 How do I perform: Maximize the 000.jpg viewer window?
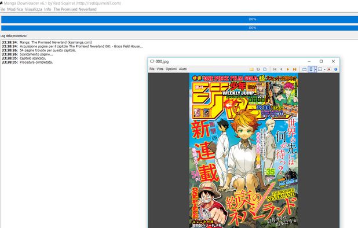[x=321, y=61]
